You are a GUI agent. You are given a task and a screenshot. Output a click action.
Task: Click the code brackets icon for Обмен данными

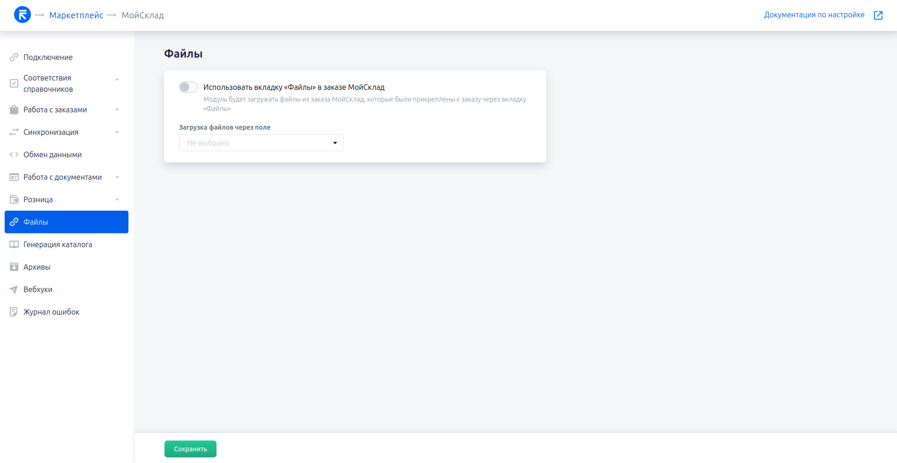(x=14, y=154)
